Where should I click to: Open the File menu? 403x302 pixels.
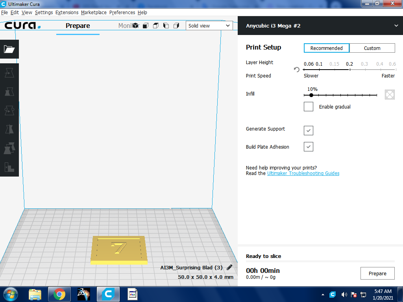(x=4, y=12)
